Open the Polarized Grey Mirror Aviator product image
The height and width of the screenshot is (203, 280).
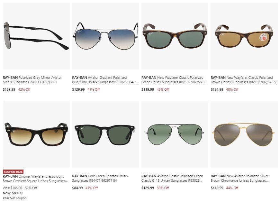36,36
